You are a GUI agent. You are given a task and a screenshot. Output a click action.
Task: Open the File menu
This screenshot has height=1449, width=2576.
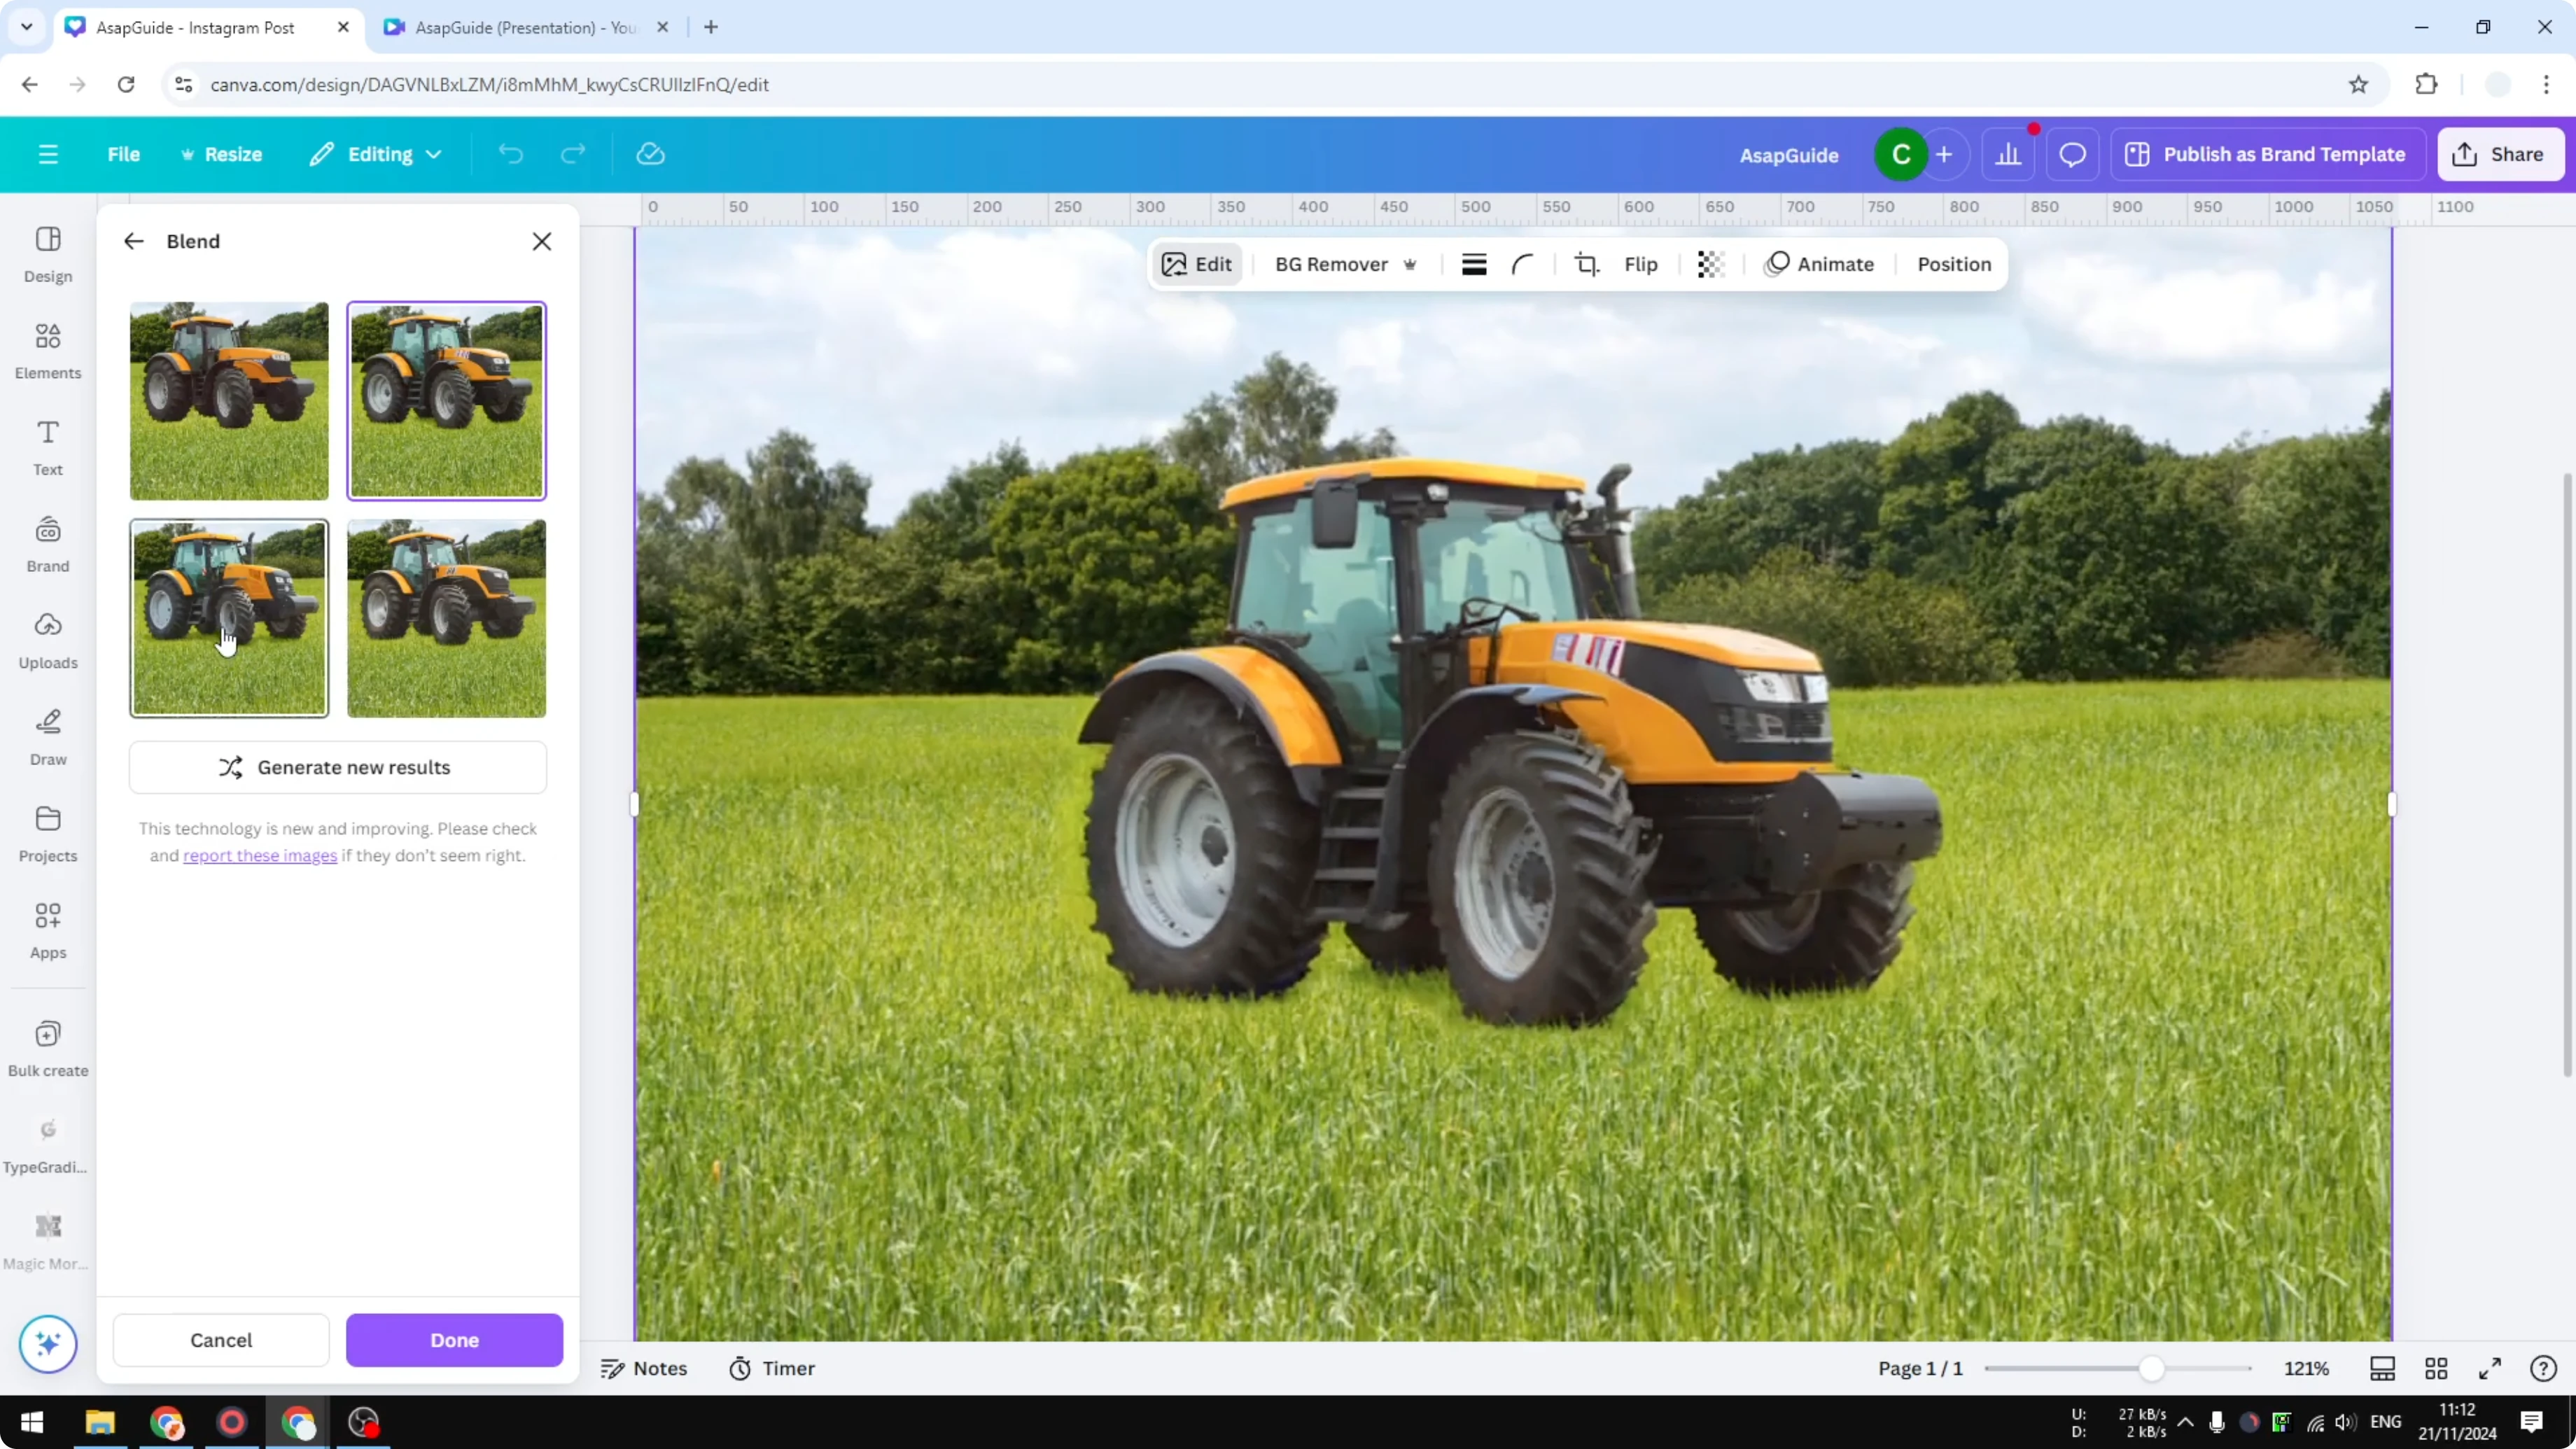pyautogui.click(x=124, y=154)
